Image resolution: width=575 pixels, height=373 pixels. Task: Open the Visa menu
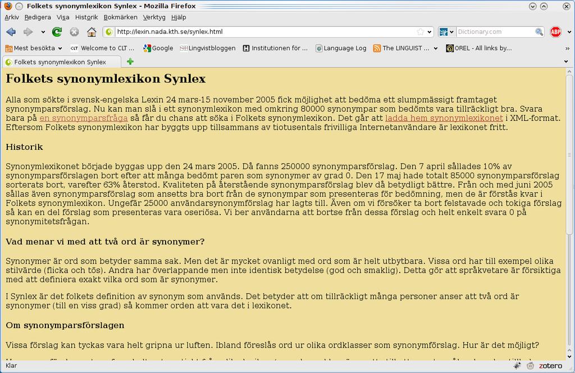pyautogui.click(x=63, y=17)
